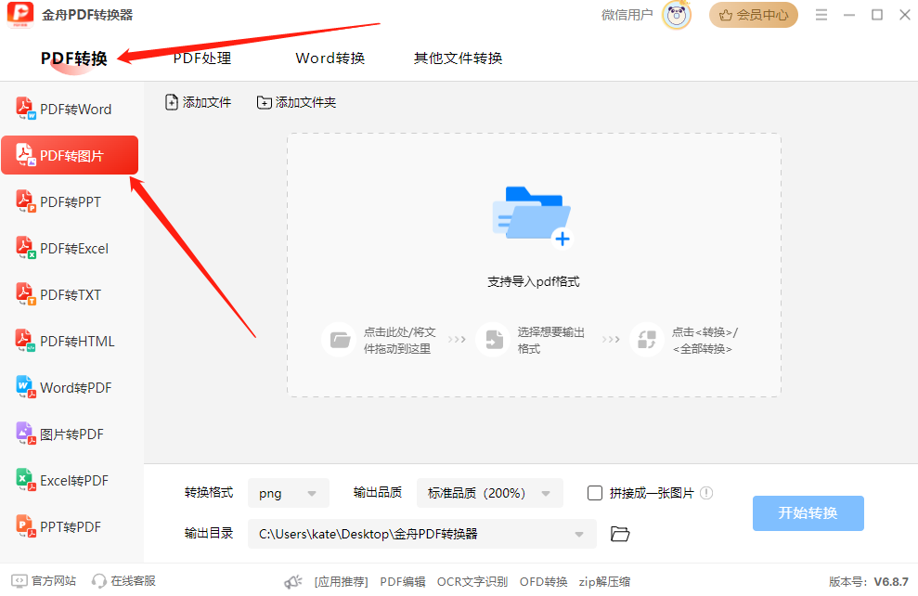Open the 其他文件转换 tab

(x=458, y=58)
